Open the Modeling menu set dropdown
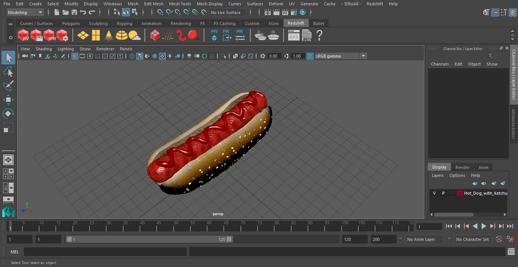The height and width of the screenshot is (267, 518). 25,12
